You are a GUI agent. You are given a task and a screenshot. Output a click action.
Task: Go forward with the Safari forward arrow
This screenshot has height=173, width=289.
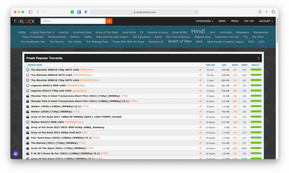44,12
